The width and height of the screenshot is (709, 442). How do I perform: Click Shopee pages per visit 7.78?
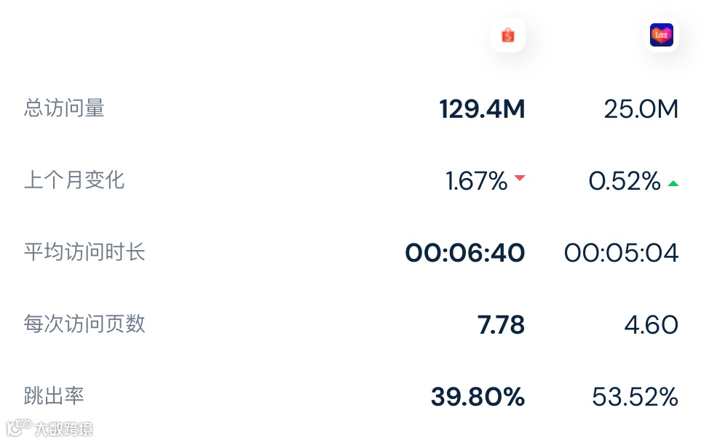coord(501,325)
